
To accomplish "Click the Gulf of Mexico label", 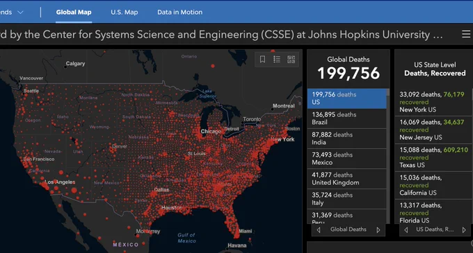I will click(186, 238).
